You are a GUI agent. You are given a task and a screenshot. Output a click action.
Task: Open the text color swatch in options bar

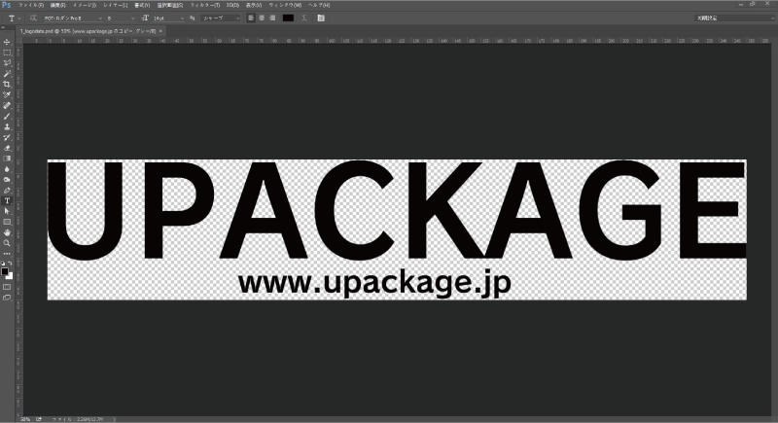[288, 18]
